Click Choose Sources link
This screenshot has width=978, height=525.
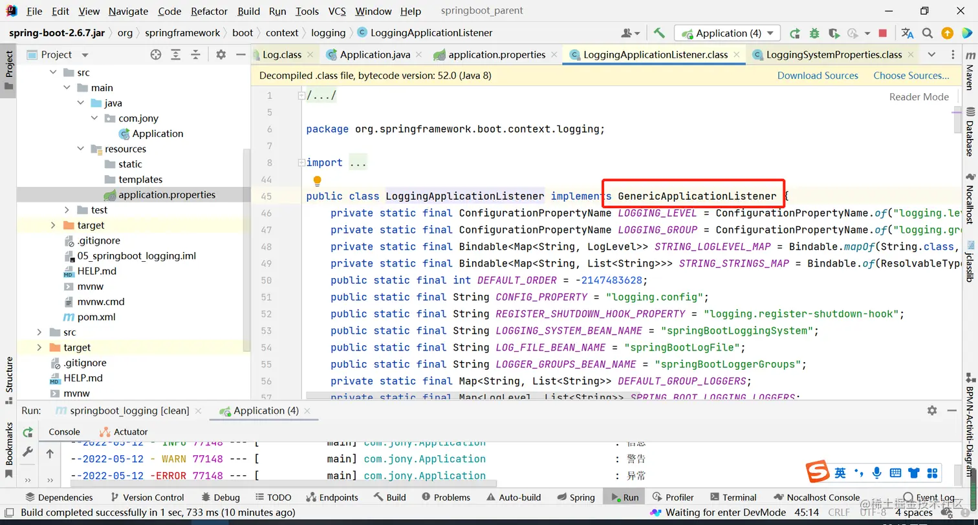point(911,76)
